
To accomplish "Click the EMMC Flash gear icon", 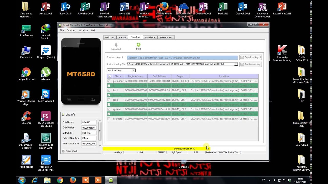I will coord(63,151).
